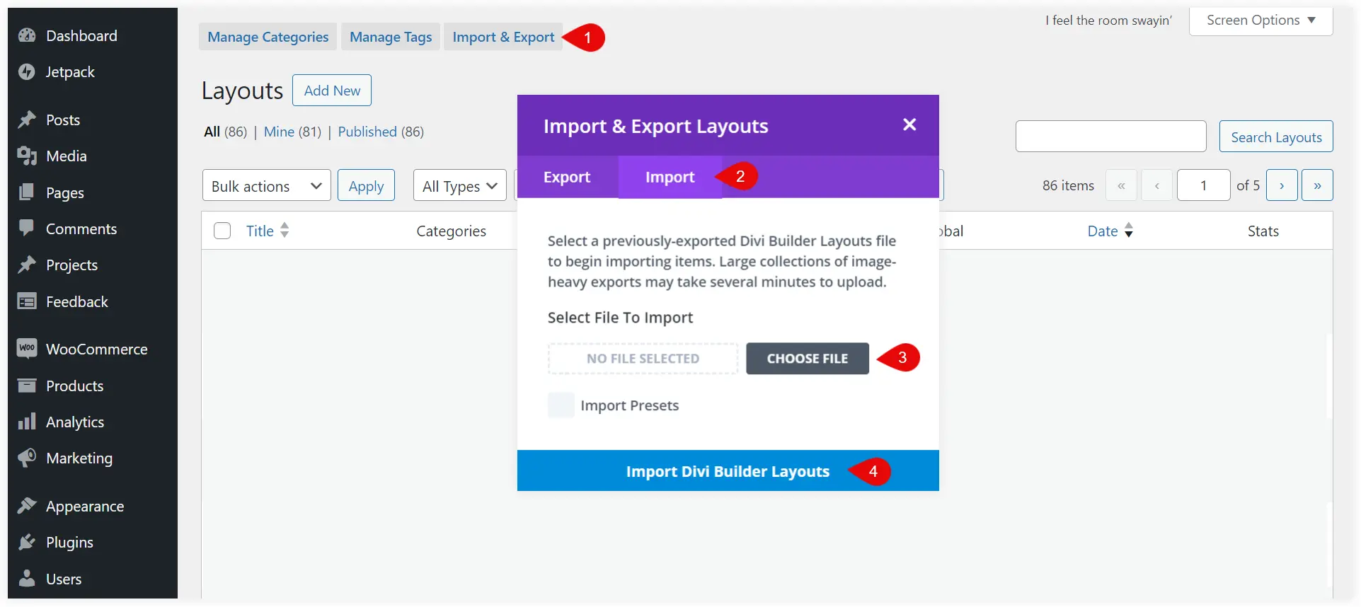The image size is (1361, 607).
Task: Expand the Screen Options panel
Action: coord(1260,20)
